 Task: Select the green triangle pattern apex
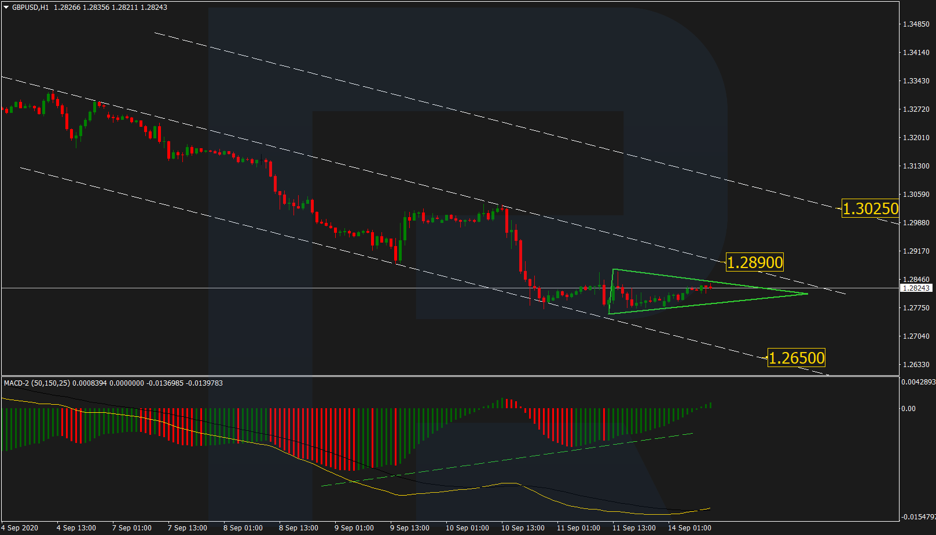pos(807,294)
